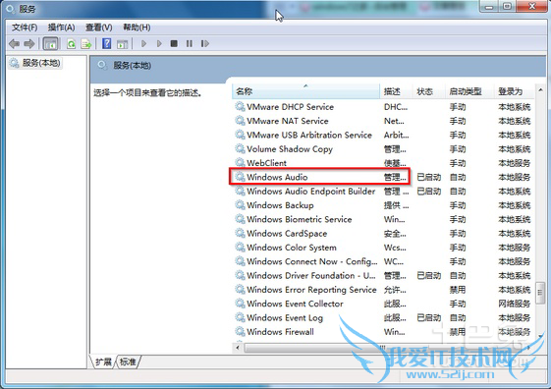Select the Windows Audio service

[383, 177]
